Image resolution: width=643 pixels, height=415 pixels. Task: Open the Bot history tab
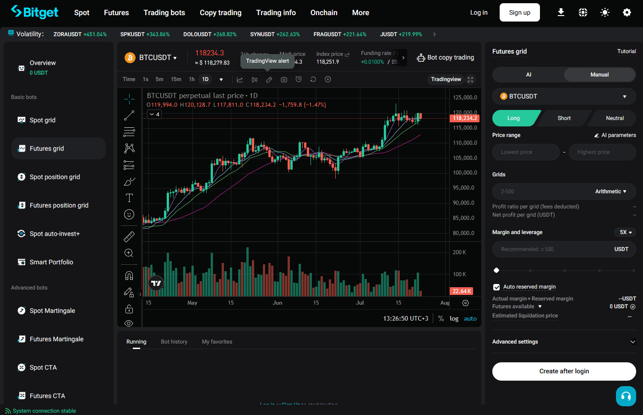point(174,342)
